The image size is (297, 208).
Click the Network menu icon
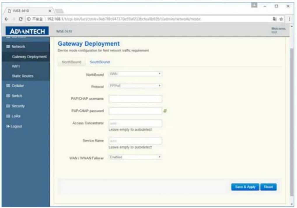click(x=8, y=47)
